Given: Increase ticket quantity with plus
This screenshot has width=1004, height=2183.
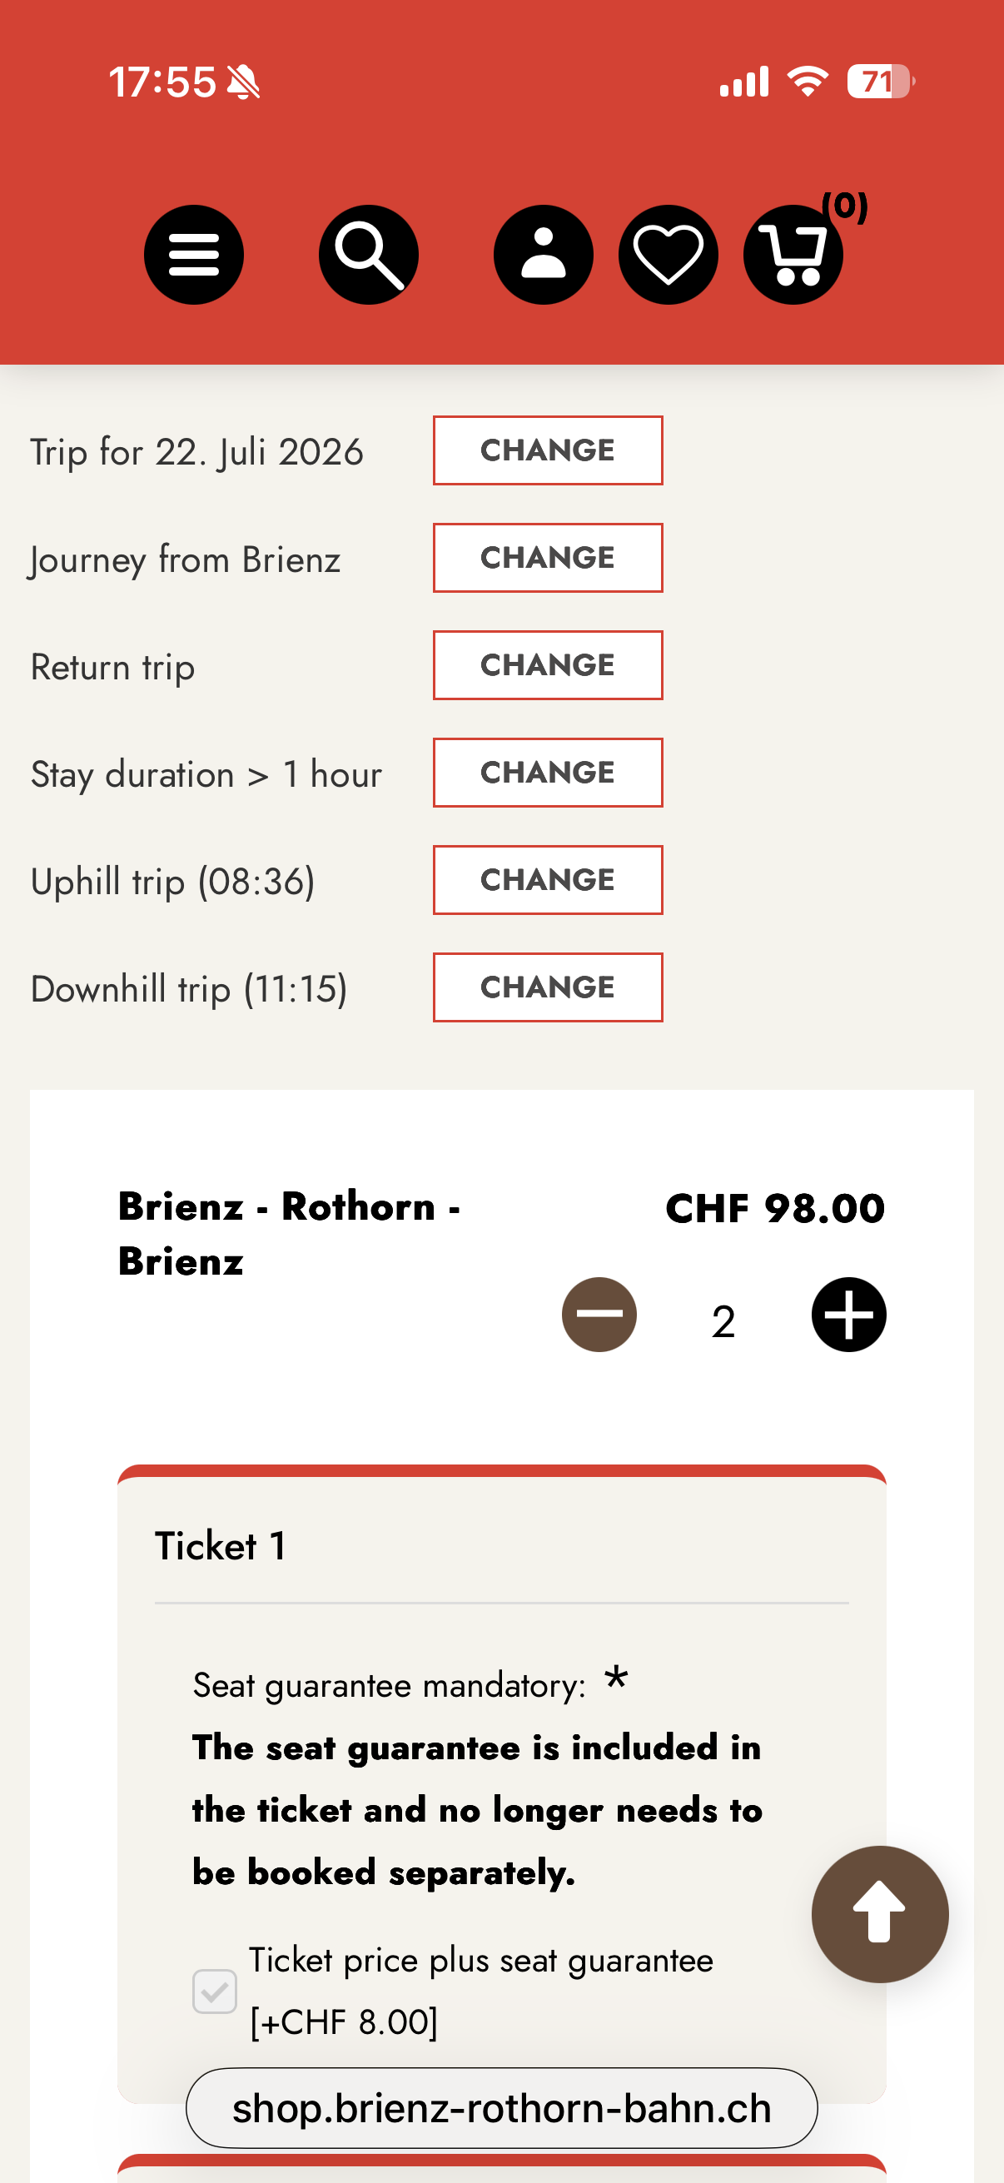Looking at the screenshot, I should click(848, 1315).
